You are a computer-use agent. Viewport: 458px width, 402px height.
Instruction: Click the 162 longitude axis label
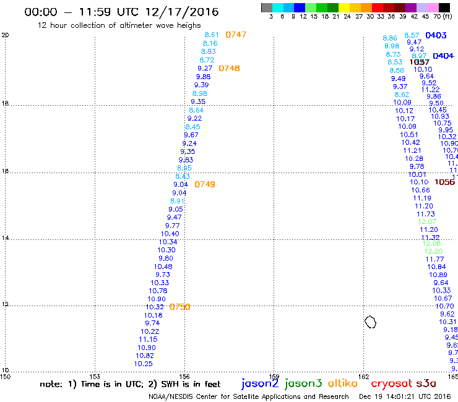click(x=364, y=377)
